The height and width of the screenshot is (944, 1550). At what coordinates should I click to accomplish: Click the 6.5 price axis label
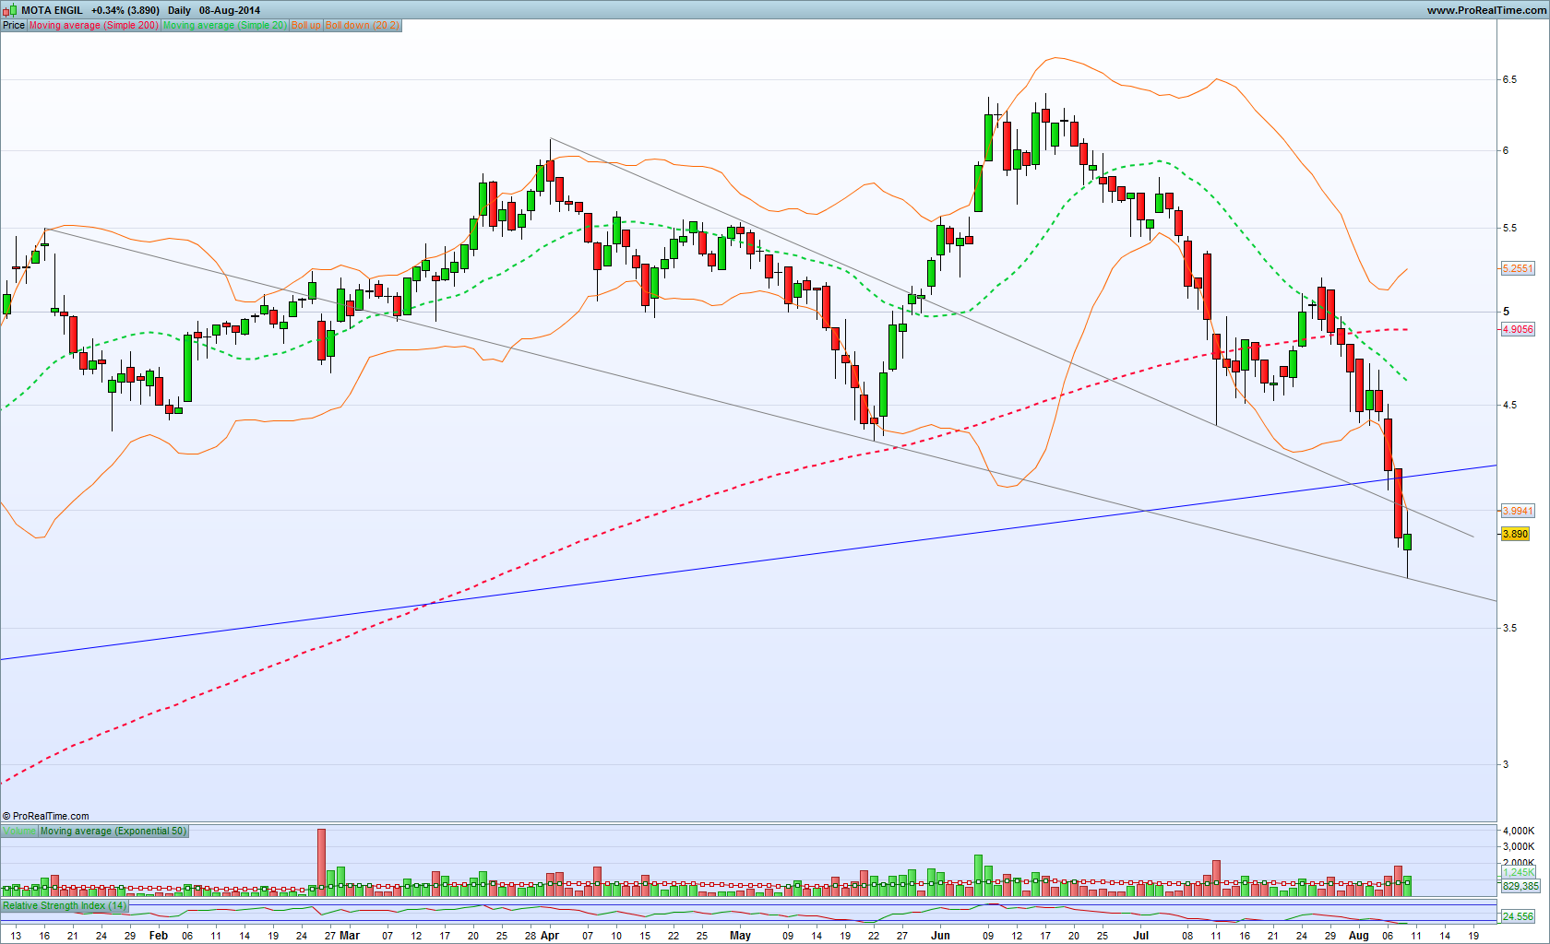click(1509, 79)
